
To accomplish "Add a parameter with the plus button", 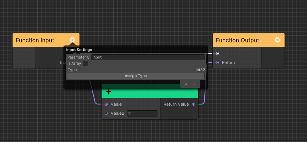I will click(186, 84).
